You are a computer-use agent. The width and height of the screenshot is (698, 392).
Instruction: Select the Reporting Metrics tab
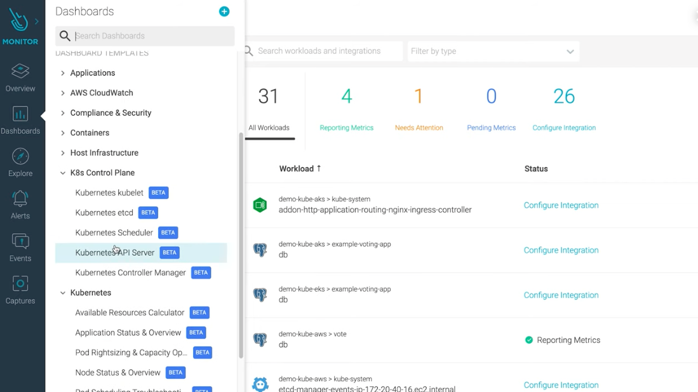[x=346, y=109]
